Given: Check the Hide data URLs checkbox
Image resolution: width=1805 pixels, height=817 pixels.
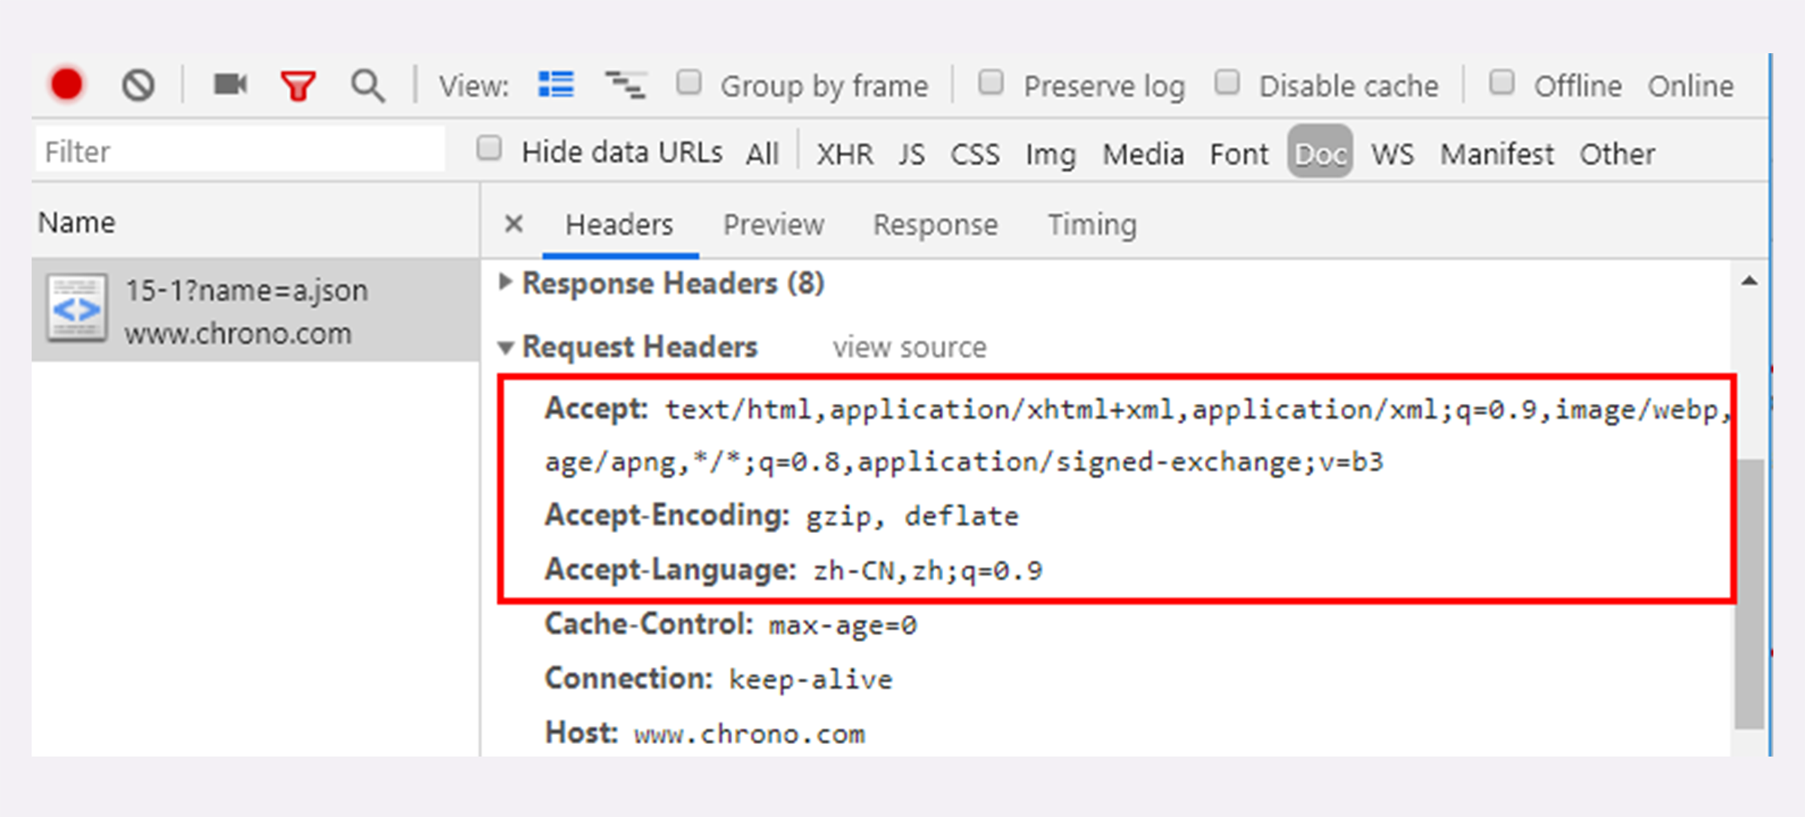Looking at the screenshot, I should coord(489,149).
